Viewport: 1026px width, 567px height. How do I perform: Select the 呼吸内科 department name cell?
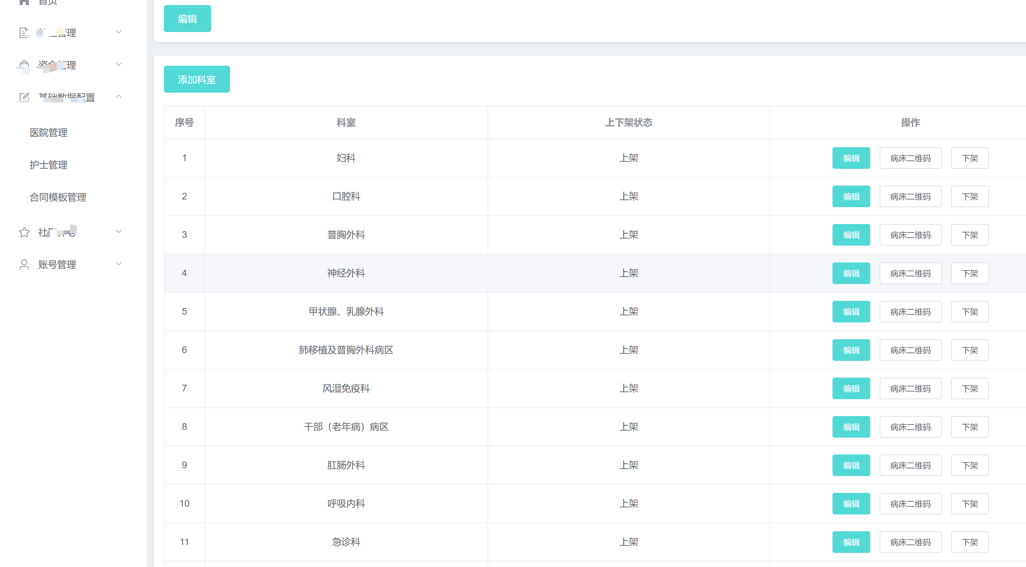pyautogui.click(x=346, y=504)
